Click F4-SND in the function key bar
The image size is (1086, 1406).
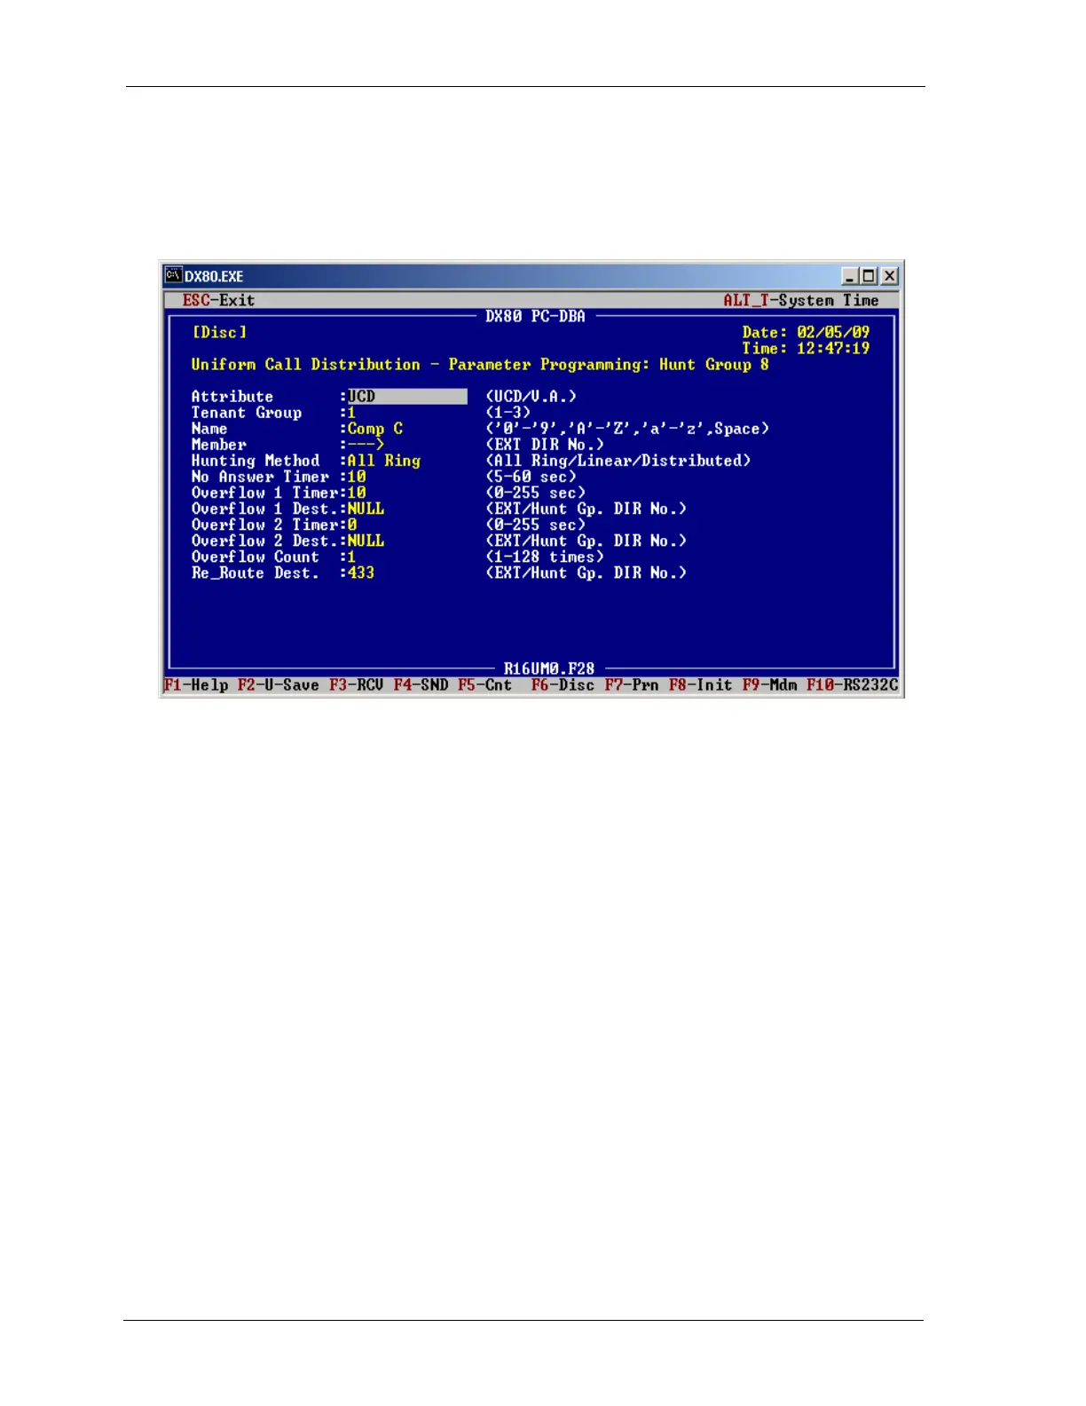tap(421, 685)
